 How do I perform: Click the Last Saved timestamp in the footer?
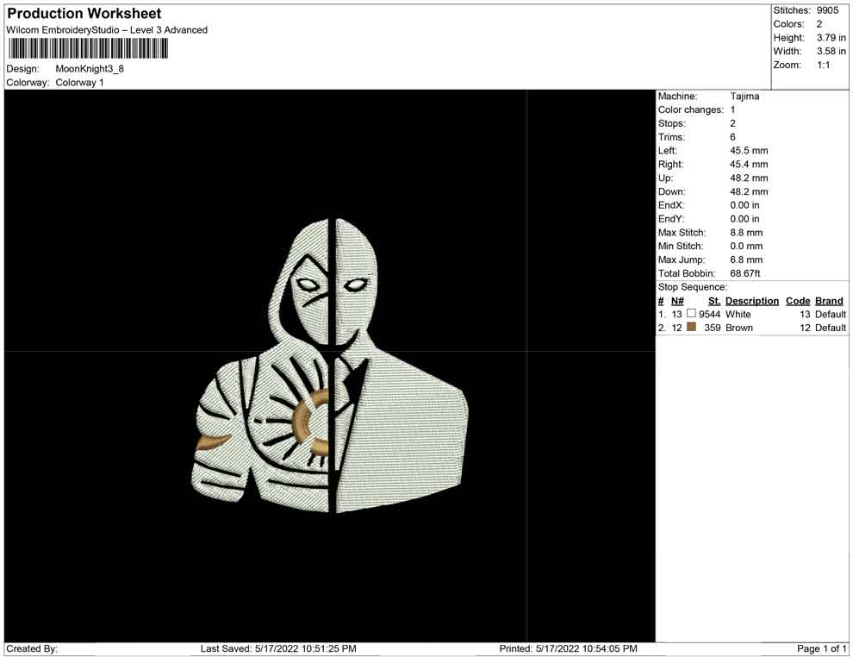click(278, 649)
